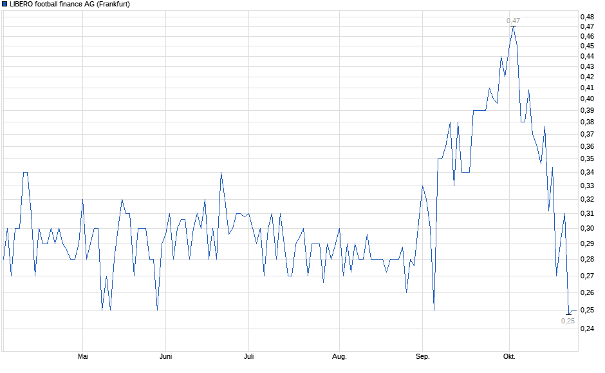Screen dimensions: 605x373
Task: Click the 0,44 price axis label
Action: (586, 55)
